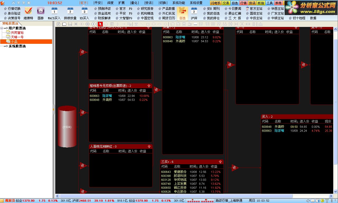Image resolution: width=338 pixels, height=203 pixels.
Task: Open the 行情切换 link
Action: (12, 8)
